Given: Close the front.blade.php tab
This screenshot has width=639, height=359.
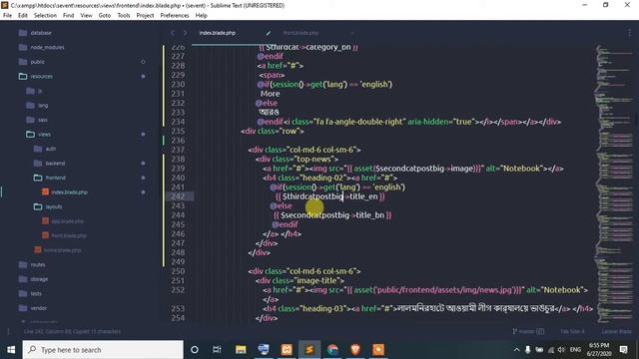Looking at the screenshot, I should point(352,33).
